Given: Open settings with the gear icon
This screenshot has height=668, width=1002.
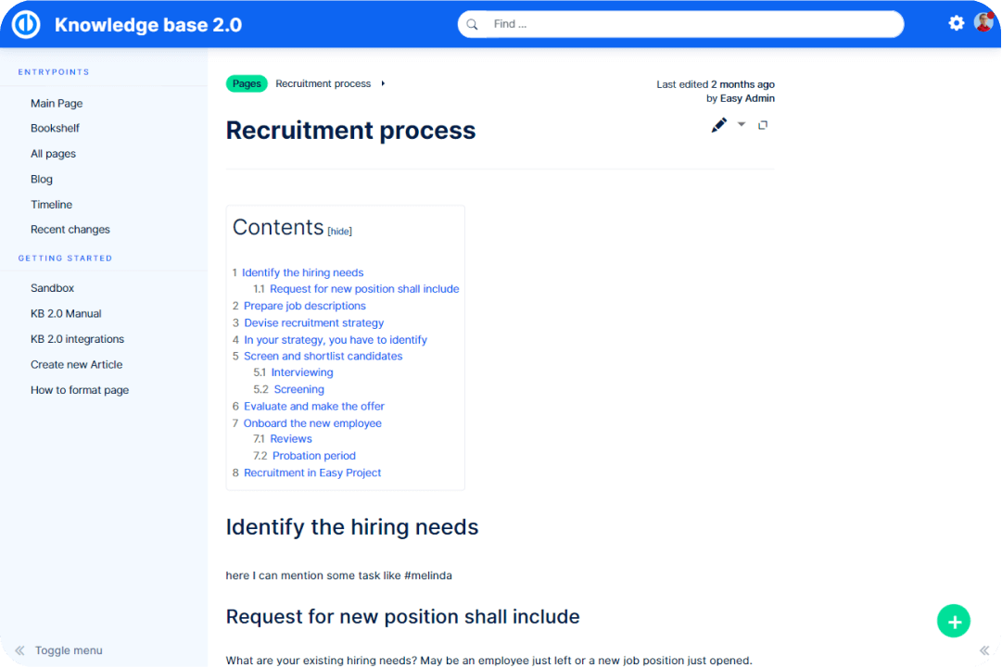Looking at the screenshot, I should pos(957,23).
